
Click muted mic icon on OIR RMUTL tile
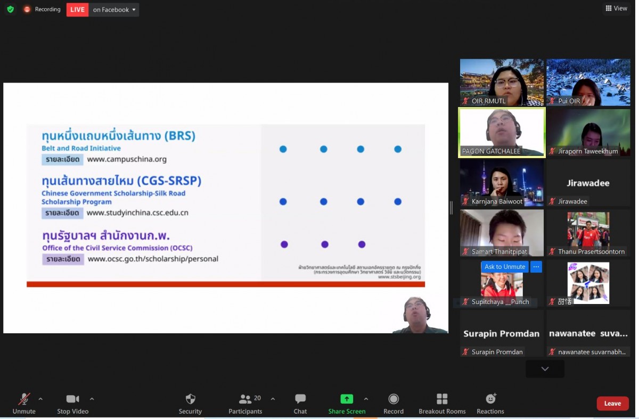coord(466,101)
